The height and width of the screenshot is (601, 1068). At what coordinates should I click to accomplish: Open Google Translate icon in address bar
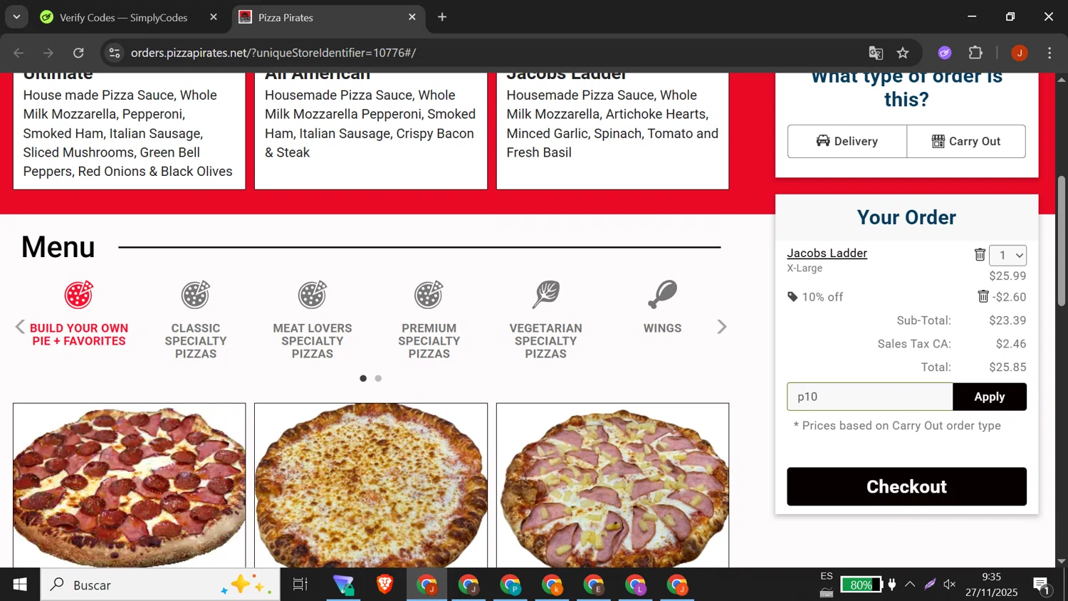tap(876, 53)
